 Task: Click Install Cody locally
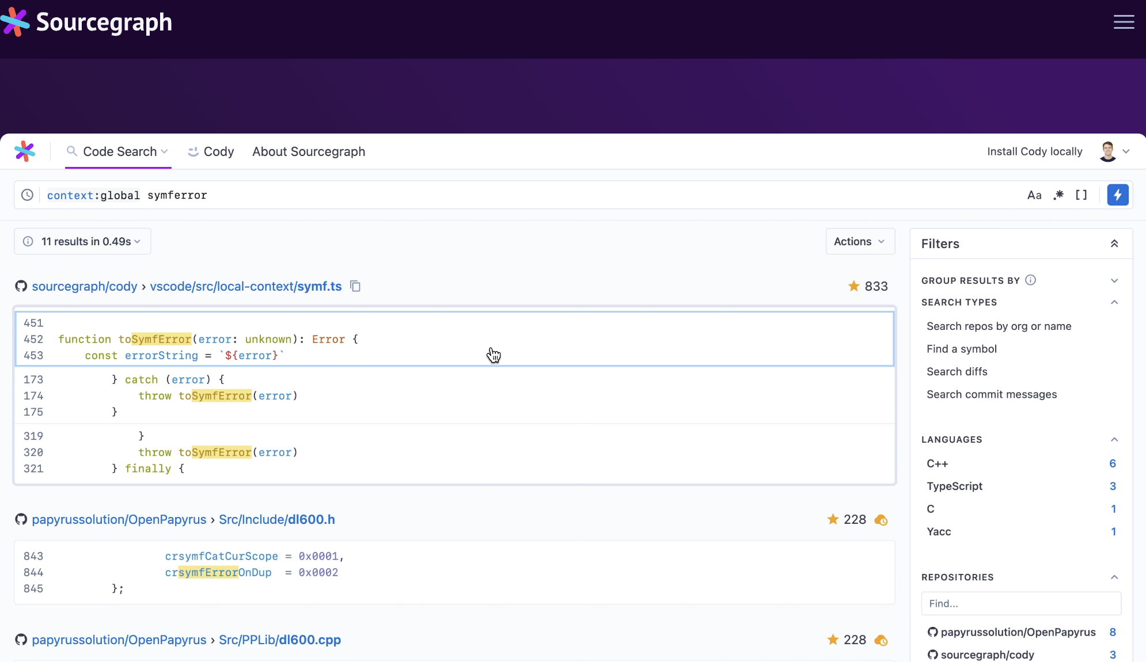point(1035,151)
